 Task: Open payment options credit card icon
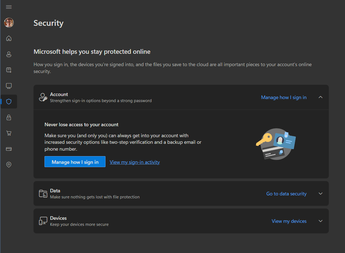9,149
